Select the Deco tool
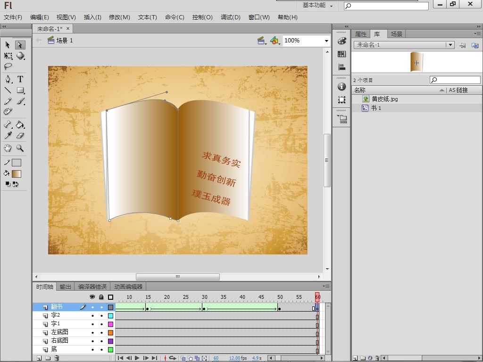 (8, 111)
